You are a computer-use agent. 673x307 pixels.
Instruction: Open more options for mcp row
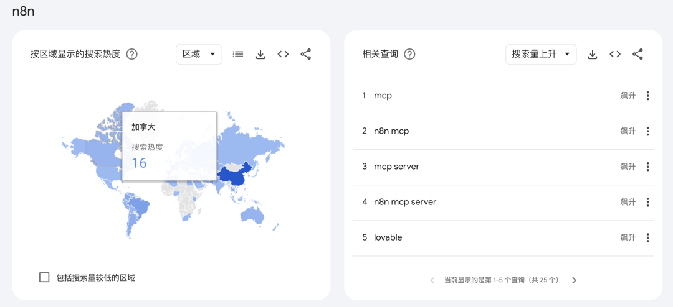647,96
